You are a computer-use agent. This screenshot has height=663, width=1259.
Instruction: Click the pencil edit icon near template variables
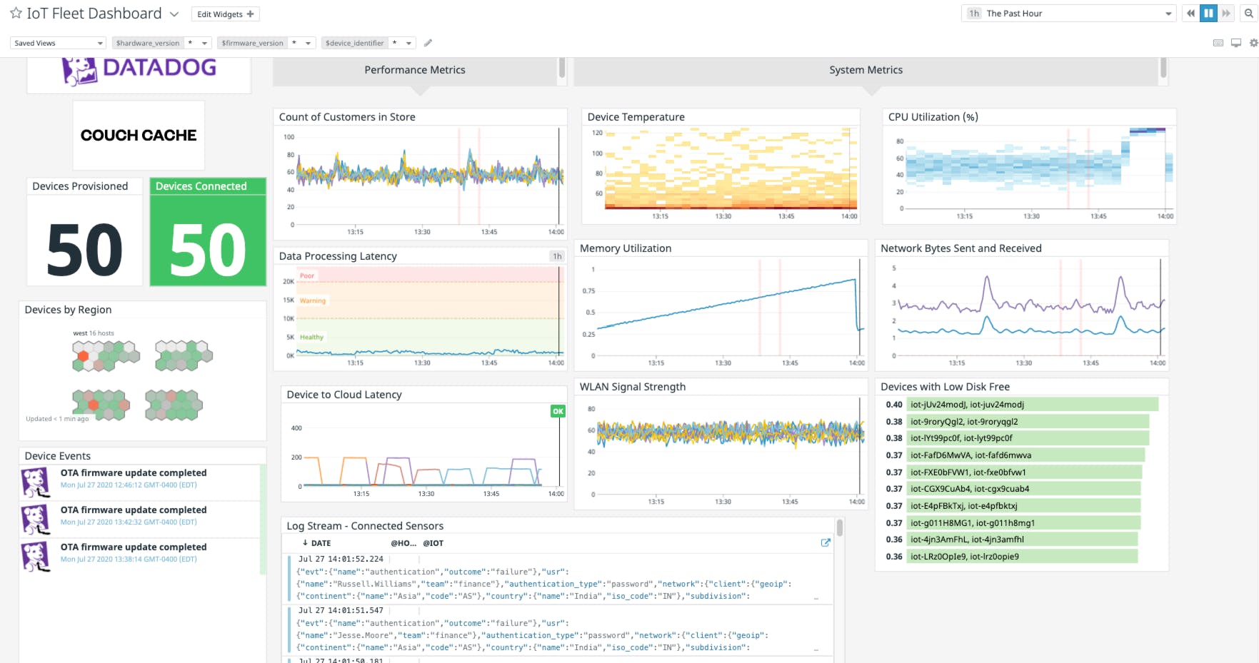click(x=428, y=43)
